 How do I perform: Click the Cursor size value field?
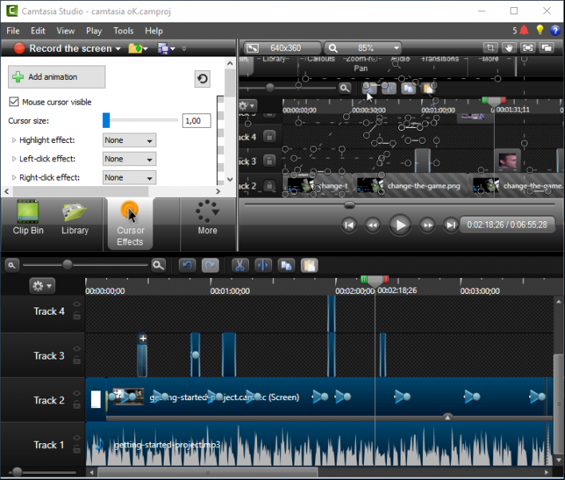[196, 121]
